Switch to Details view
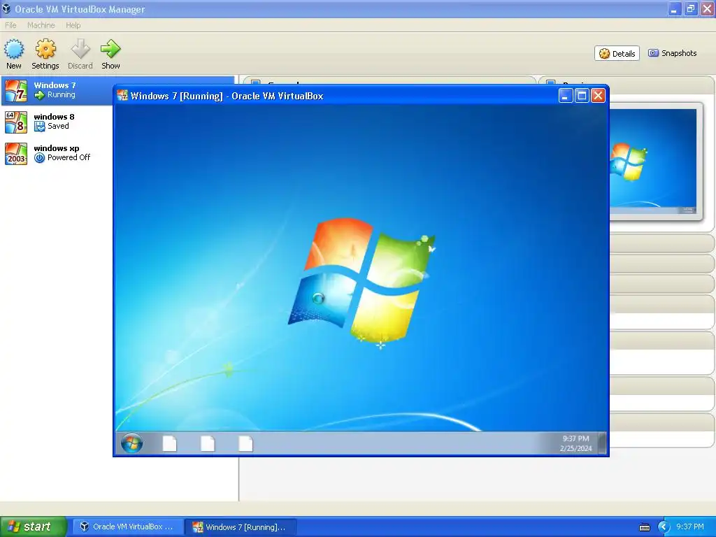The width and height of the screenshot is (716, 537). point(617,53)
